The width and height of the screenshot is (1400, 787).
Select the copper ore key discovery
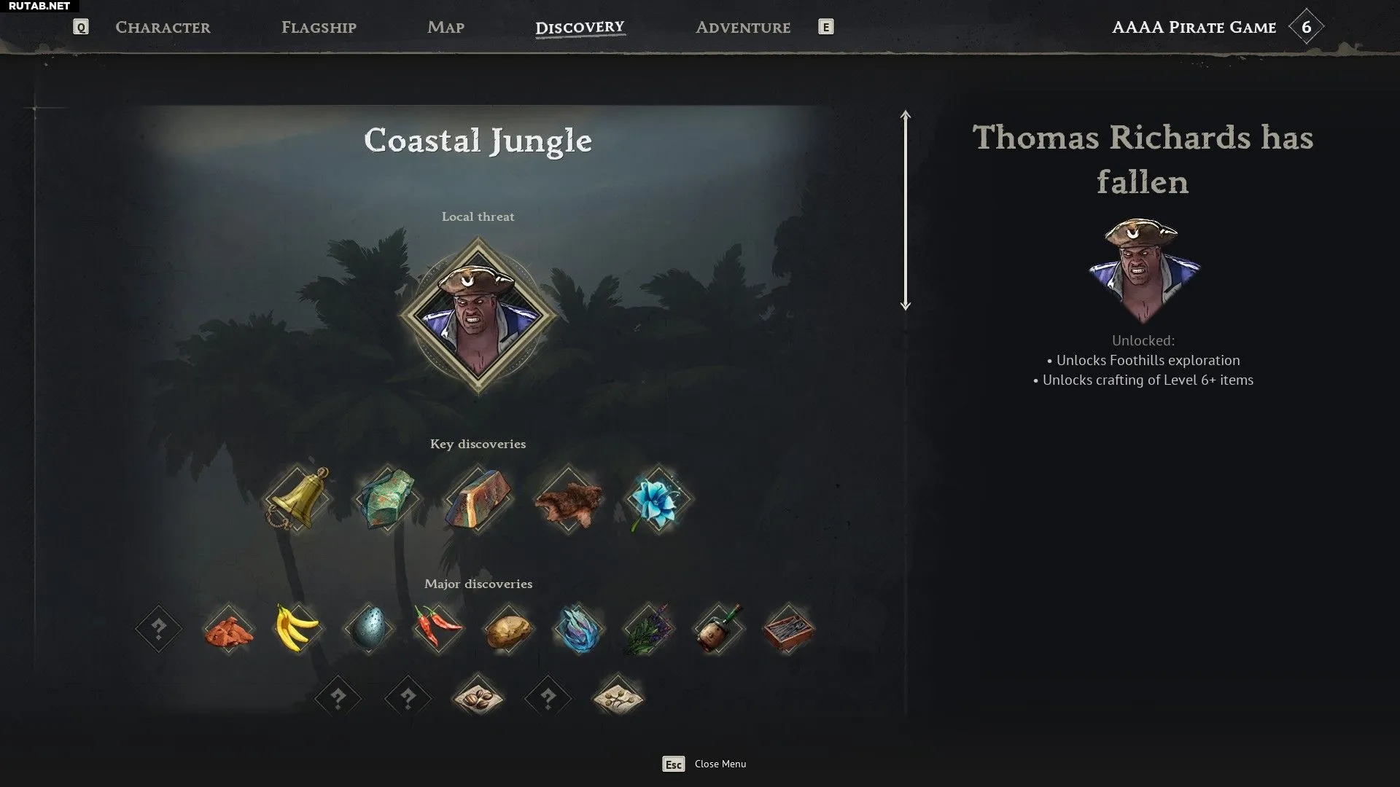click(387, 500)
